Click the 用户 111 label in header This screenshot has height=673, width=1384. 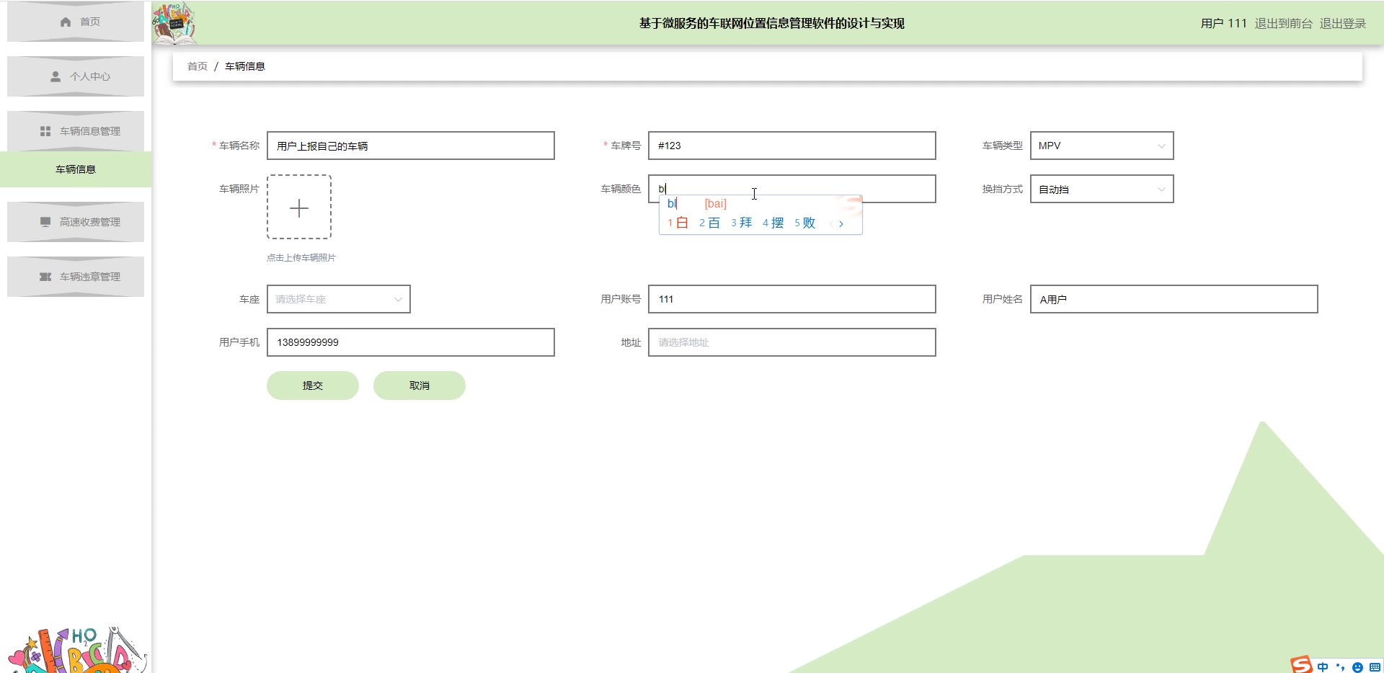pyautogui.click(x=1223, y=23)
